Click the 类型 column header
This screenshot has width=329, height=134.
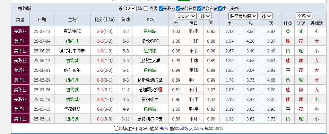click(x=20, y=19)
